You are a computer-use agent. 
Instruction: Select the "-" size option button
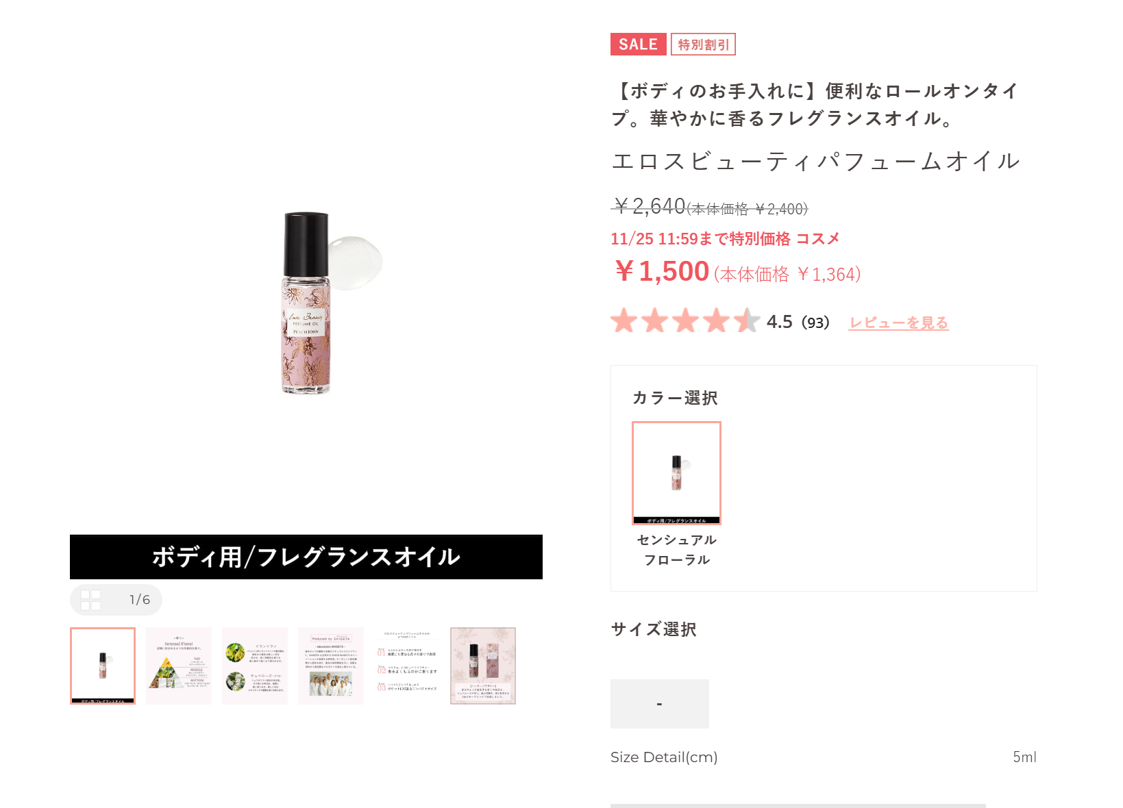(x=660, y=704)
